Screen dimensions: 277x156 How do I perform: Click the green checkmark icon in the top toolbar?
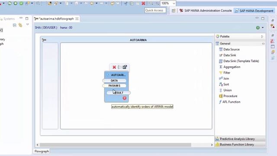[x=21, y=3]
